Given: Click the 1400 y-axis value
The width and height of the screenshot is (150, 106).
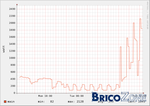Looking at the screenshot, I should 12,44.
